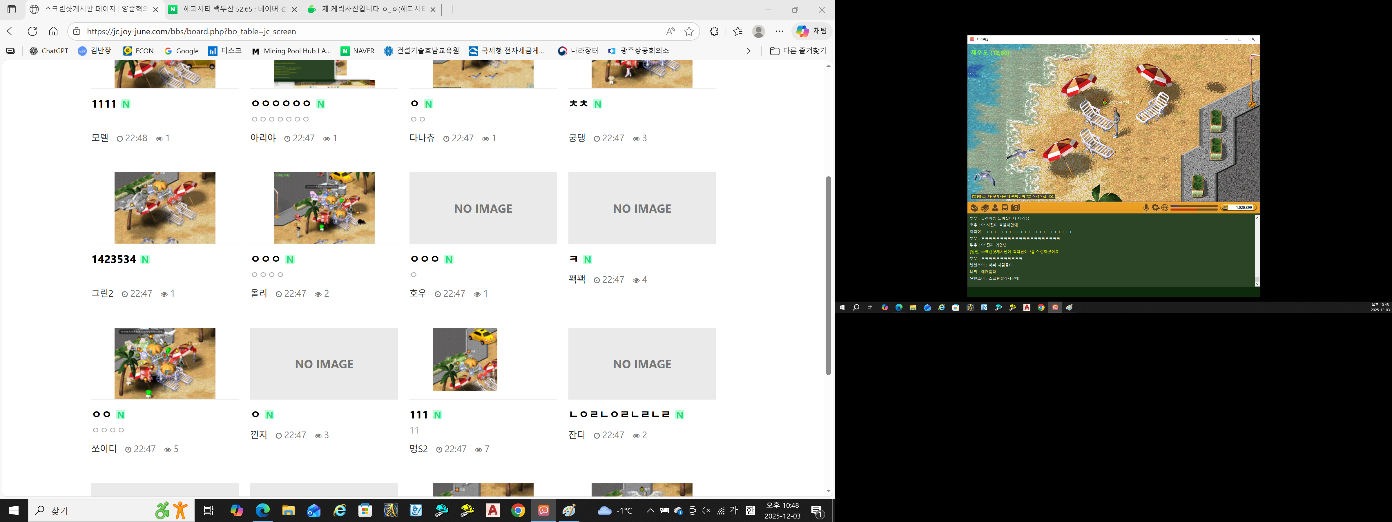Open the character profile icon in game
The width and height of the screenshot is (1392, 522).
(995, 208)
